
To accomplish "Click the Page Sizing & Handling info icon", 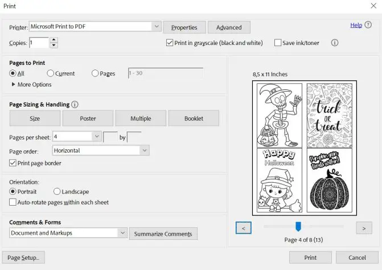I will 75,105.
